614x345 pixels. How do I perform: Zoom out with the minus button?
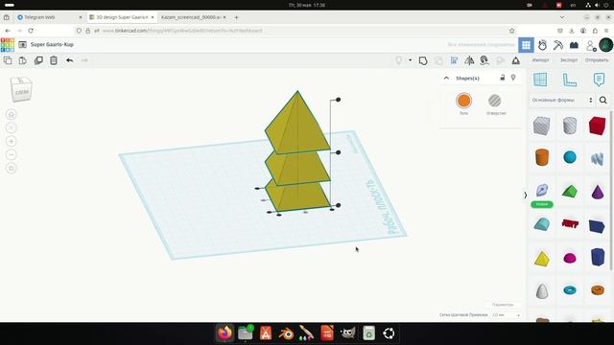coord(12,155)
